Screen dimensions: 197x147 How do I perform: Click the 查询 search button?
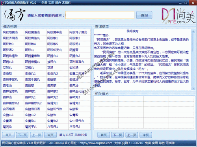click(x=144, y=15)
